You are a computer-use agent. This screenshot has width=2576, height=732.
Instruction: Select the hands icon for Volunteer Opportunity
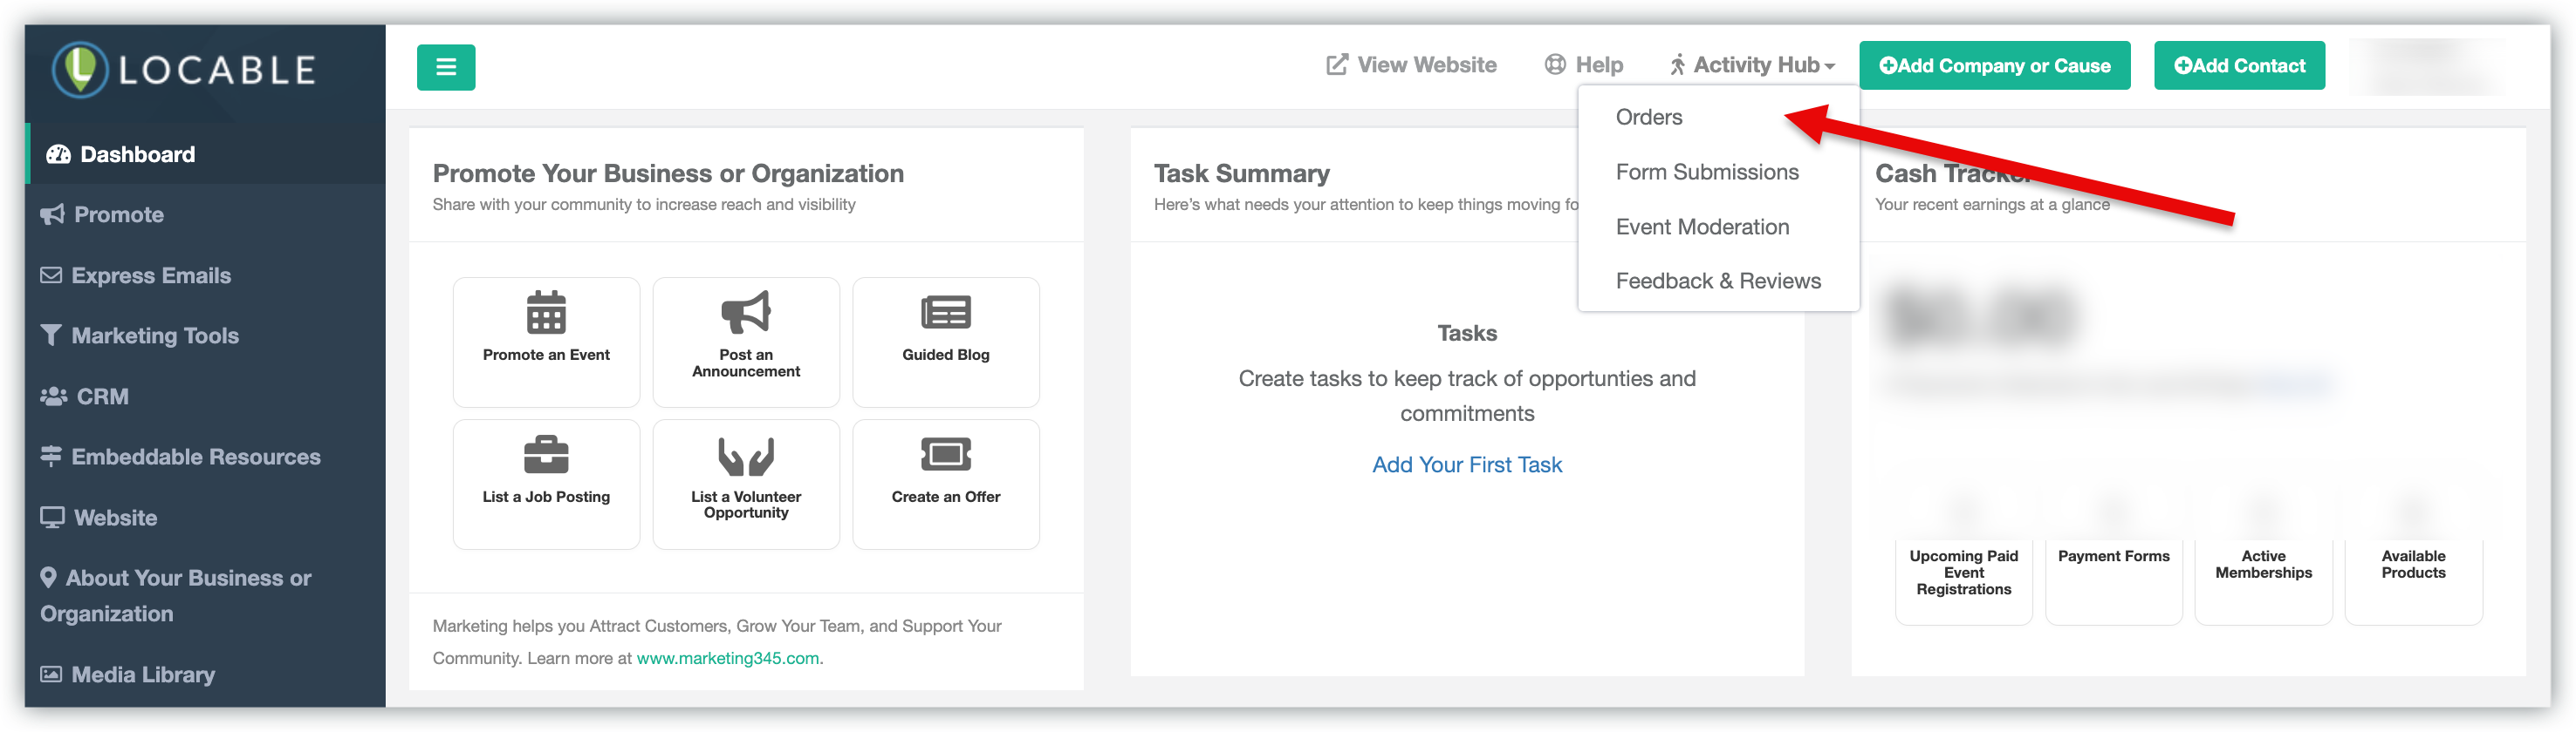746,456
